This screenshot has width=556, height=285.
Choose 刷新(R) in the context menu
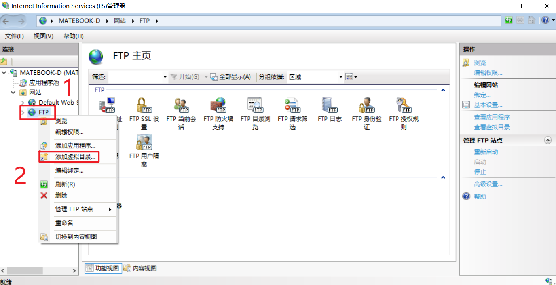click(78, 184)
